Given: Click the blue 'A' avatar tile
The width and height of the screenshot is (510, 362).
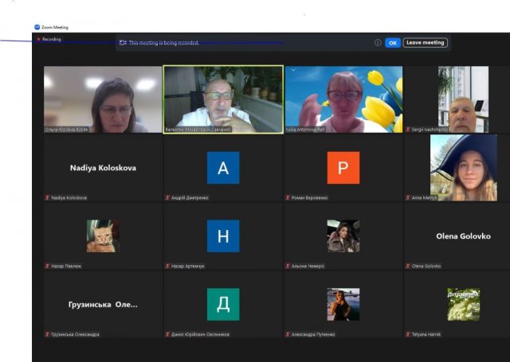Looking at the screenshot, I should [223, 168].
